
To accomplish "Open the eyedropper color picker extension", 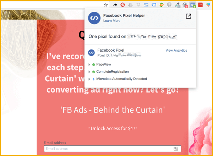I will [177, 5].
